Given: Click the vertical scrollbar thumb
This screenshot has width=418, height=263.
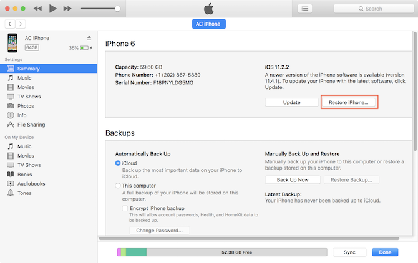Looking at the screenshot, I should click(x=415, y=92).
